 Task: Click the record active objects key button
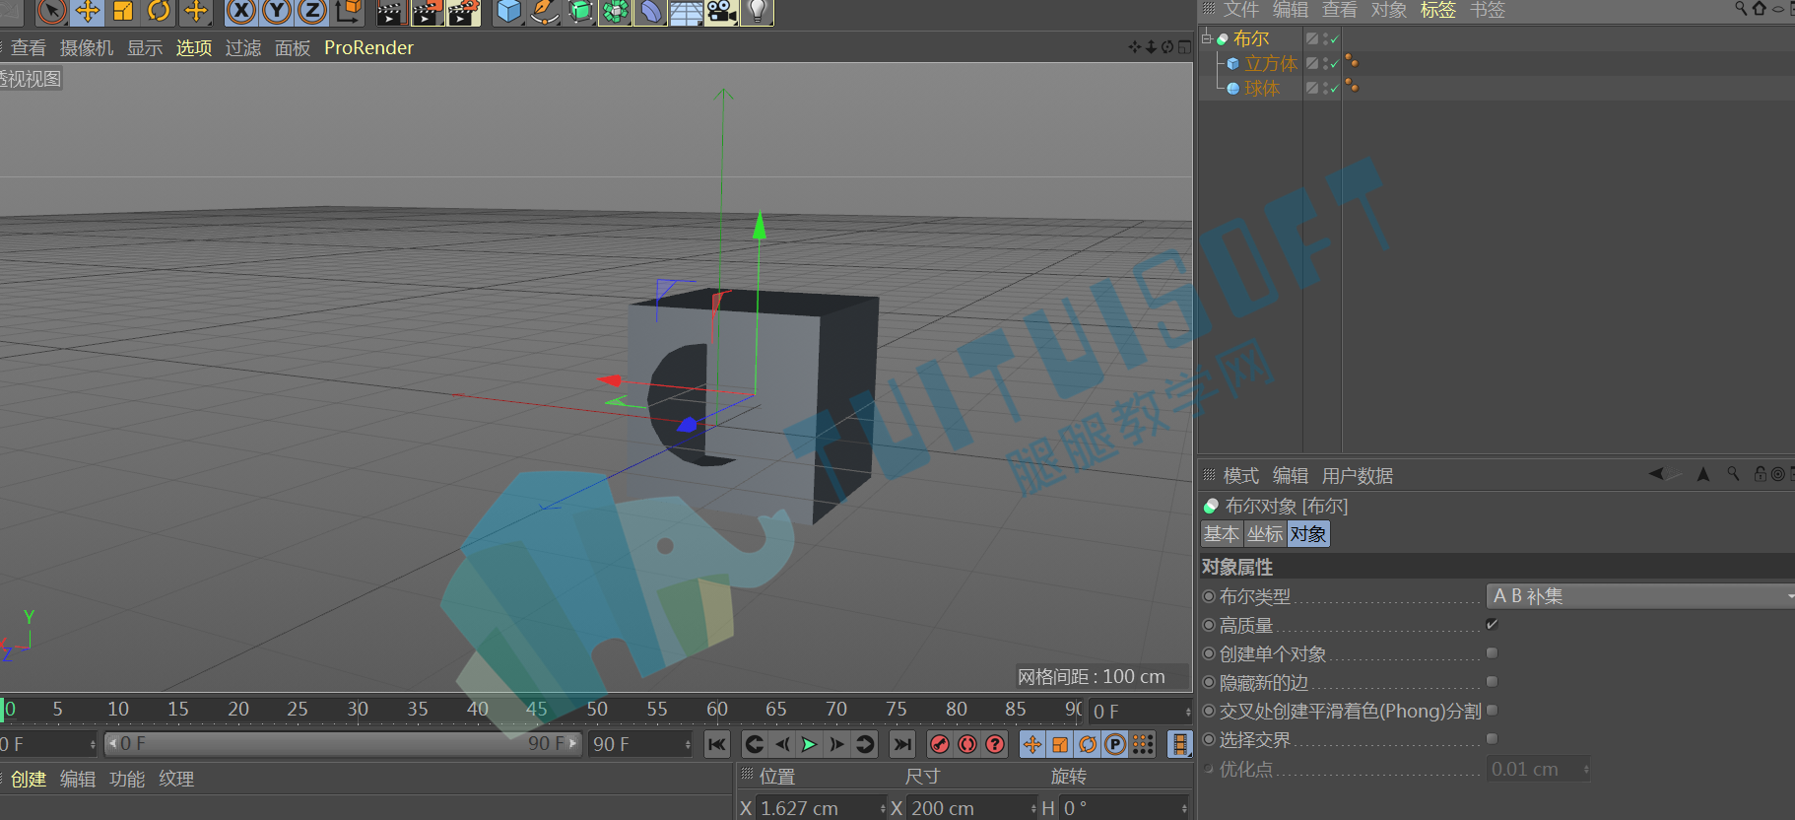940,744
